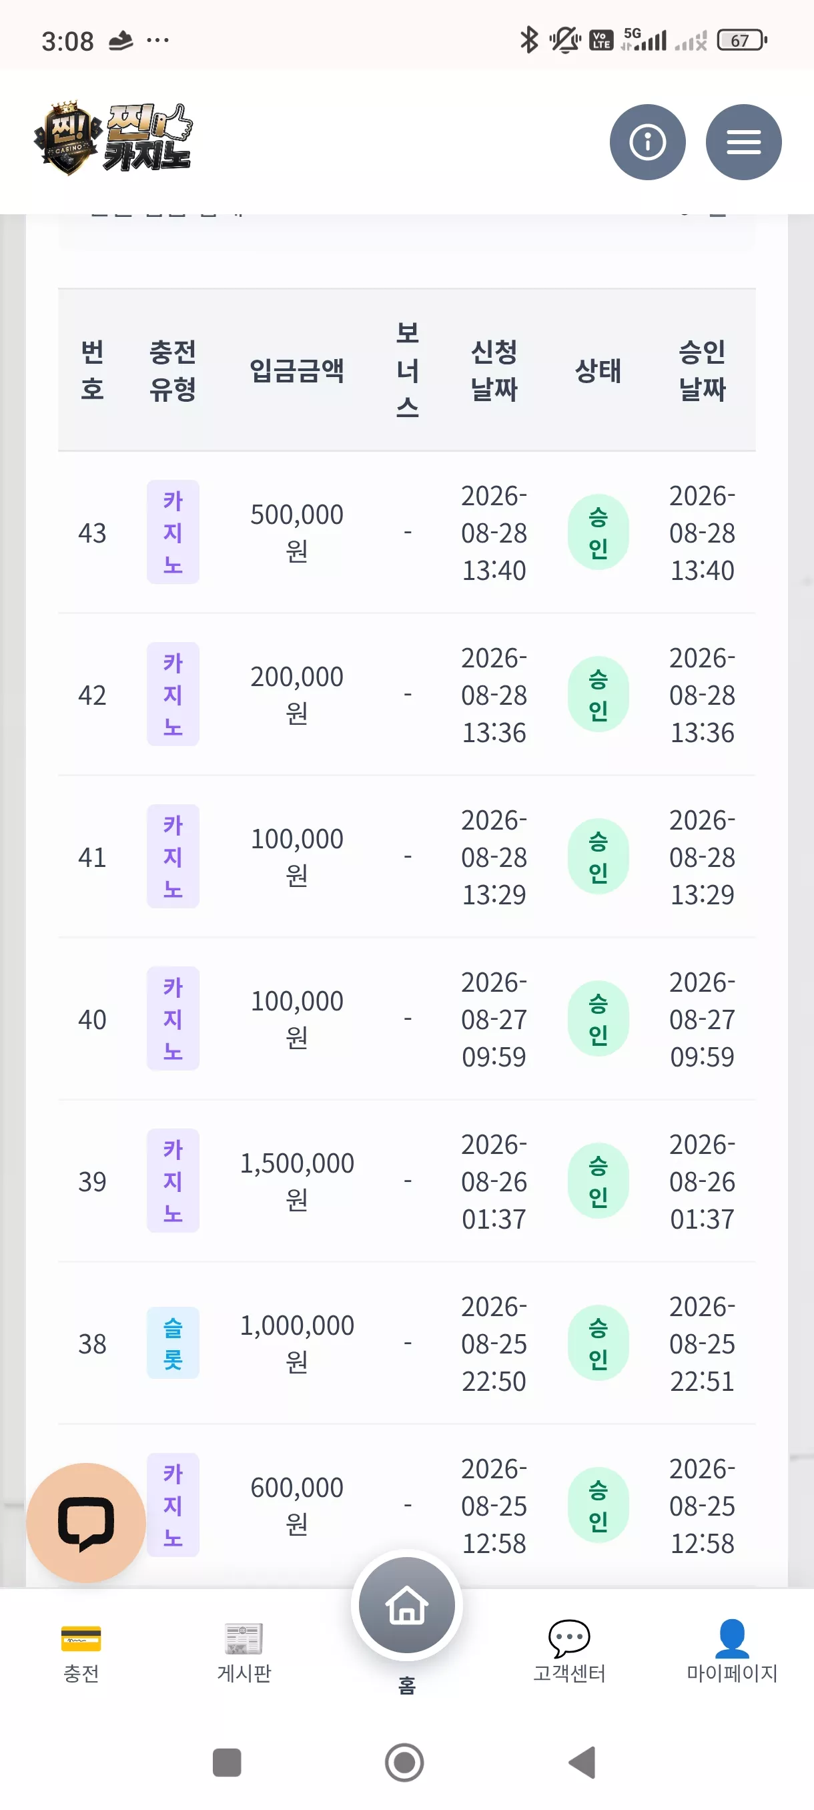Viewport: 814px width, 1810px height.
Task: Select 슬롯 tag on row 38
Action: pos(173,1343)
